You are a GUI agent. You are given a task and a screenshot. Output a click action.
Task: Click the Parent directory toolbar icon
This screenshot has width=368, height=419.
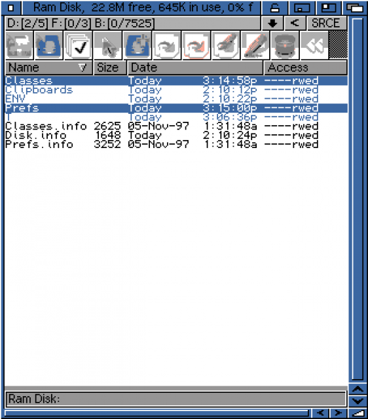[19, 45]
